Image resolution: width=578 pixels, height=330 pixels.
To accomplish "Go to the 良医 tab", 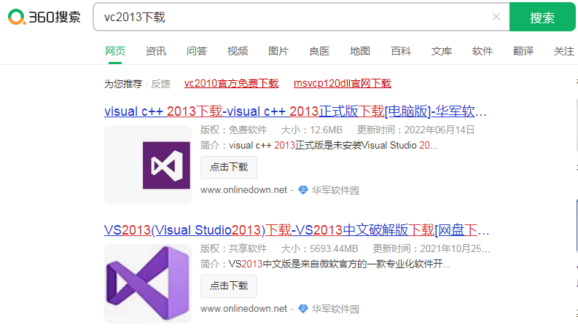I will 319,51.
